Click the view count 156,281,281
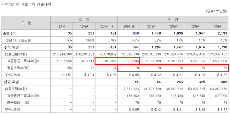230x114 pixels. click(85, 54)
